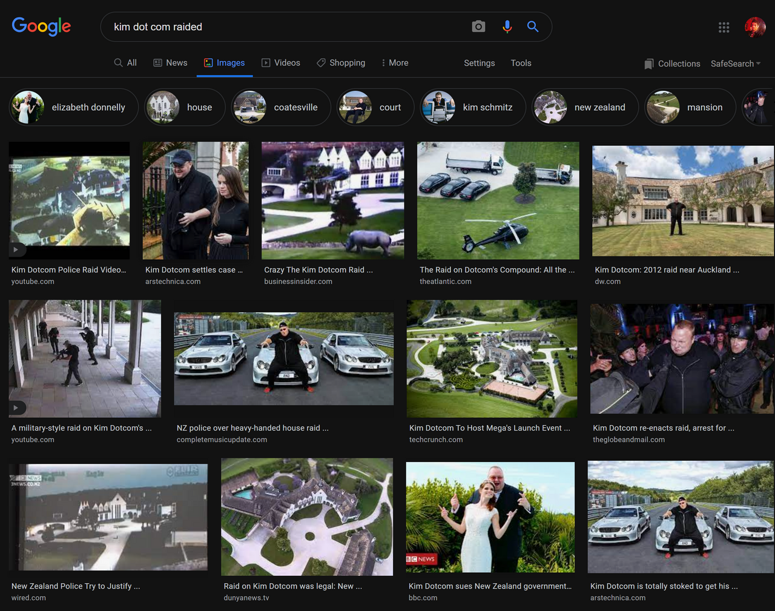Open the More menu
This screenshot has width=775, height=611.
(395, 63)
